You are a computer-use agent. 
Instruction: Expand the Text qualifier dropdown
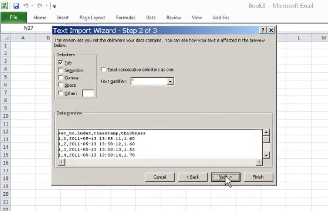tap(170, 82)
